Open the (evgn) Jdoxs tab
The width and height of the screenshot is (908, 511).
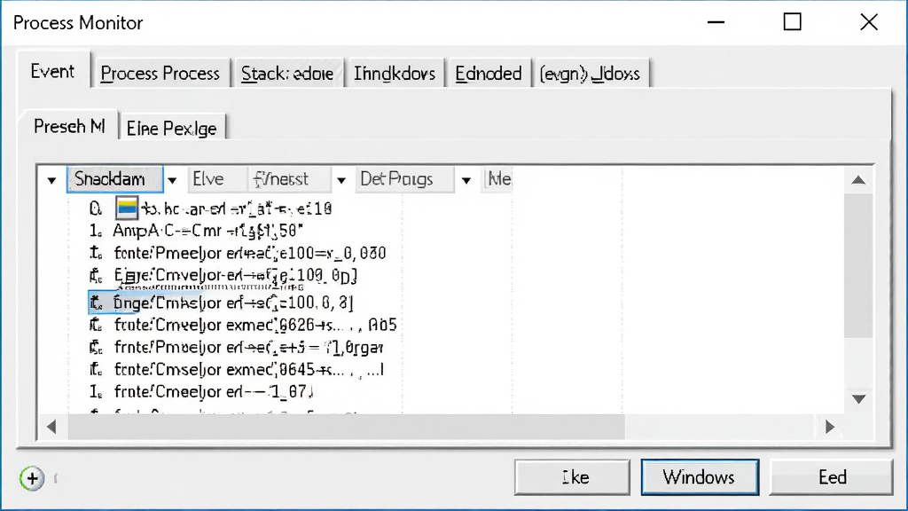pos(590,74)
